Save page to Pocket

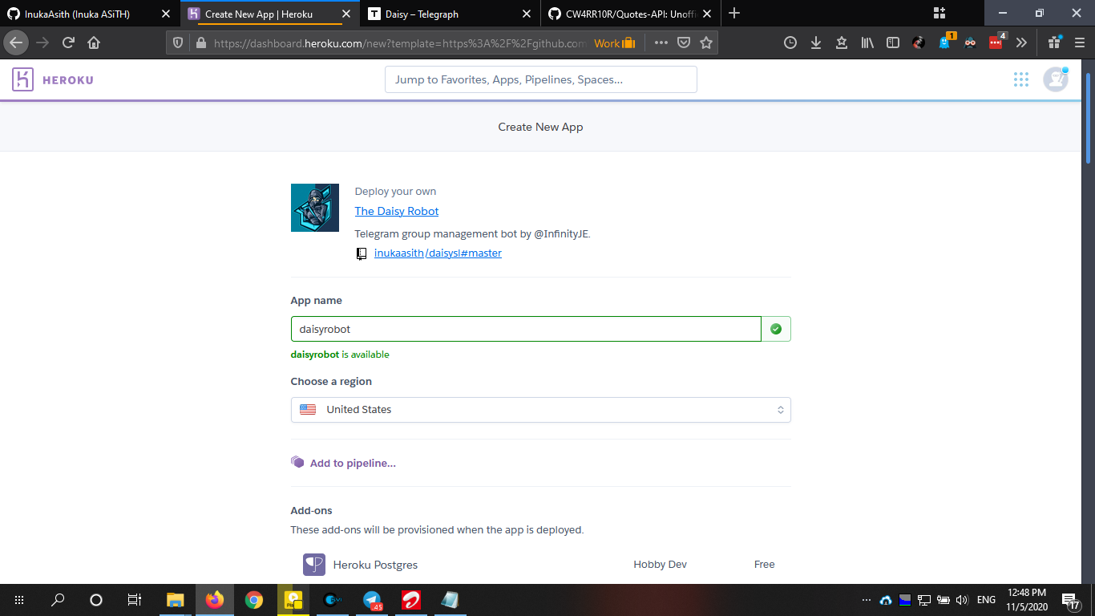click(684, 43)
